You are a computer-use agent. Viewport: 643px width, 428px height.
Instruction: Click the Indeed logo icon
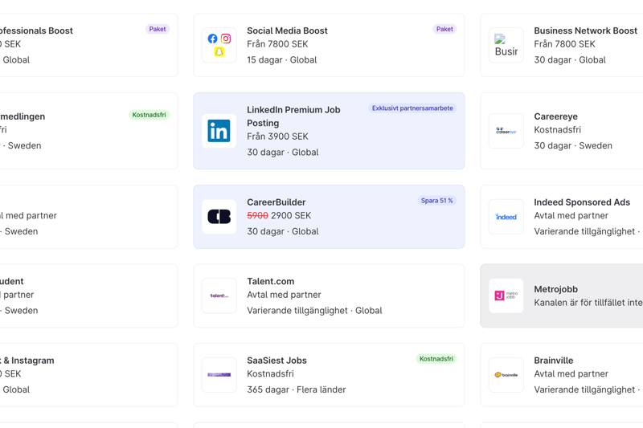click(x=506, y=217)
